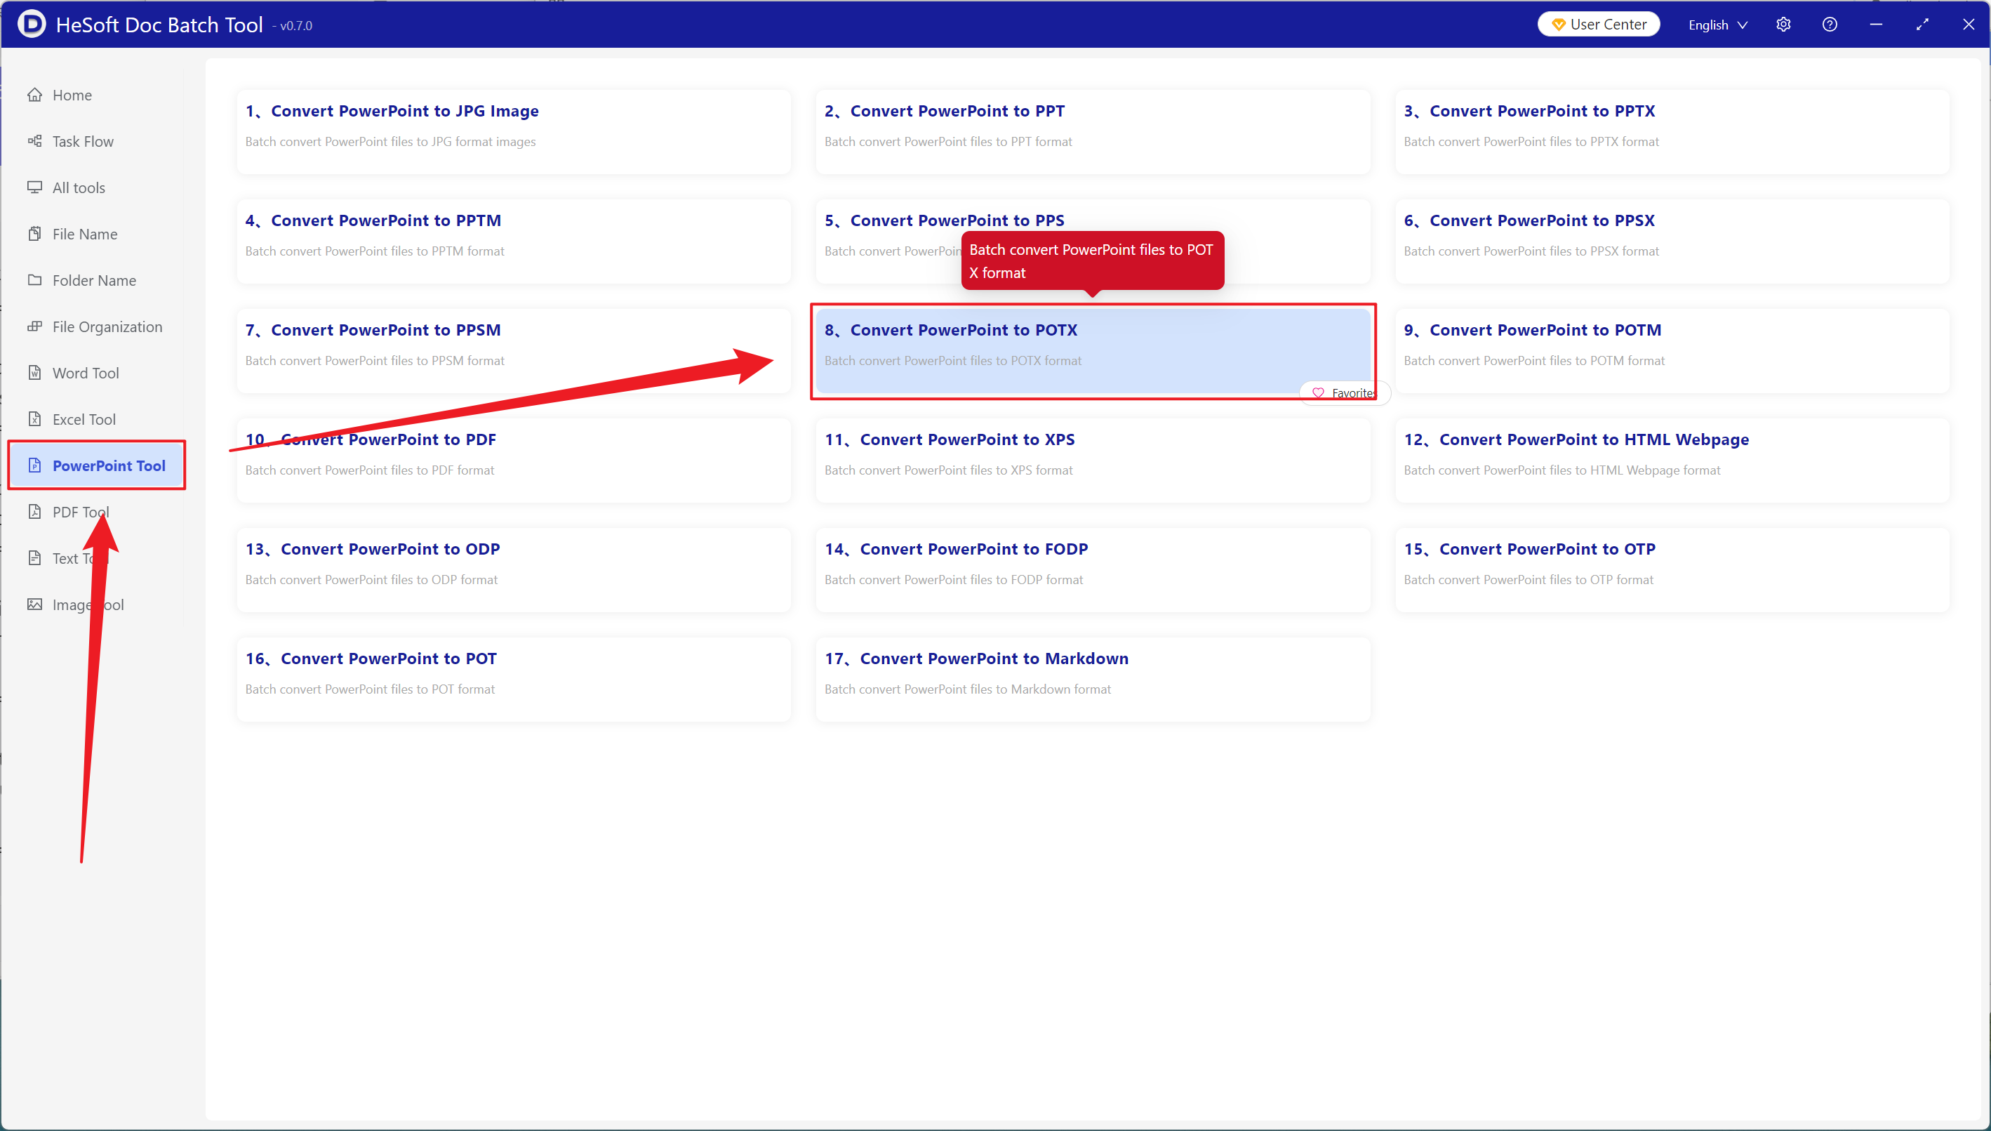Open settings via the gear icon
This screenshot has height=1131, width=1991.
(1784, 24)
